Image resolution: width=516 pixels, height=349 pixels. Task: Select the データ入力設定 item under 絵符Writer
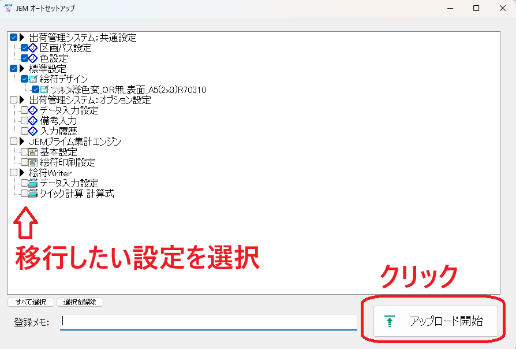click(x=69, y=183)
